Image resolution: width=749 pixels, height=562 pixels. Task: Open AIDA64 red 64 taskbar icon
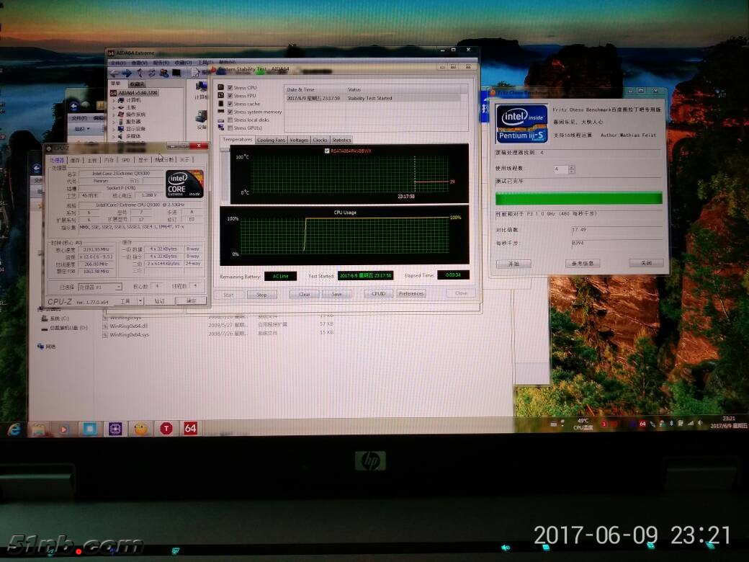[x=190, y=428]
